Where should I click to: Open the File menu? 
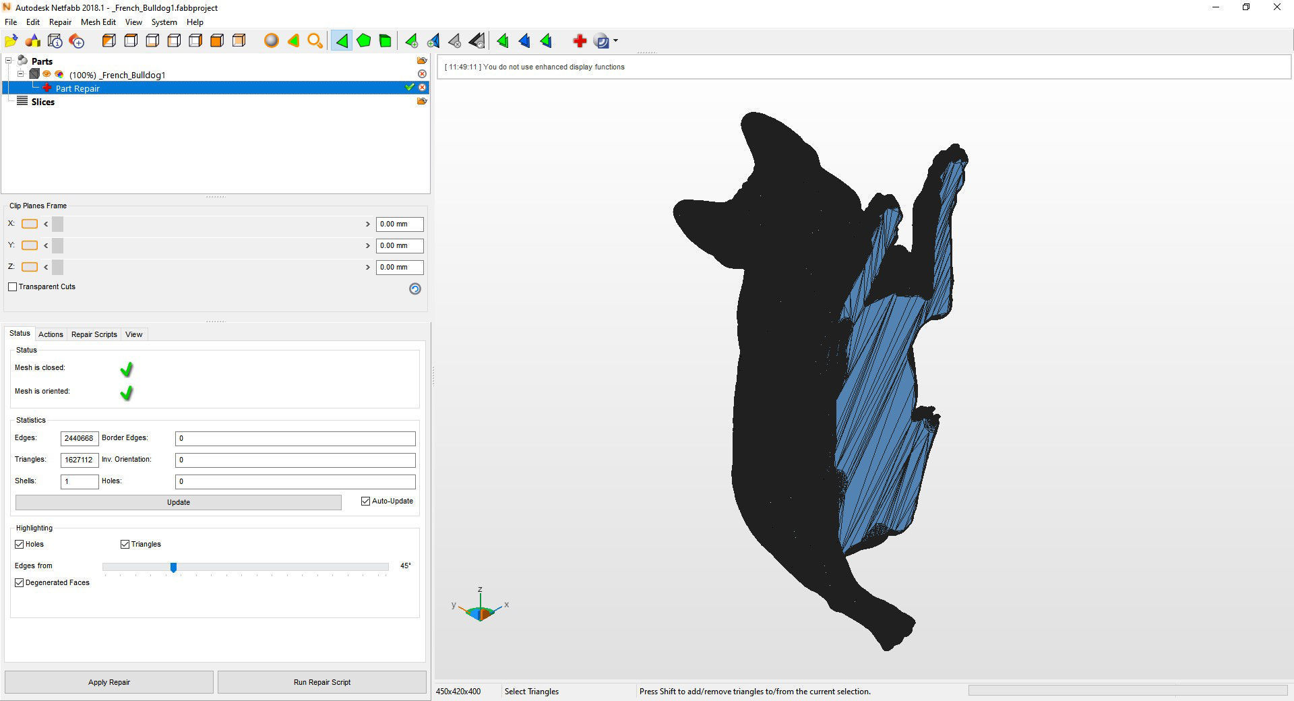pyautogui.click(x=11, y=22)
